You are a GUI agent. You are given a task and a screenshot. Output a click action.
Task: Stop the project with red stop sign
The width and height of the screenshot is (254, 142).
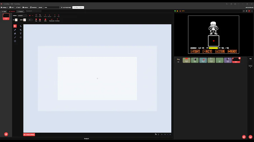point(180,11)
